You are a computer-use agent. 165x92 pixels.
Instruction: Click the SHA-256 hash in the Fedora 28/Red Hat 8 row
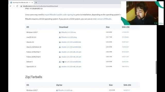tap(125, 57)
